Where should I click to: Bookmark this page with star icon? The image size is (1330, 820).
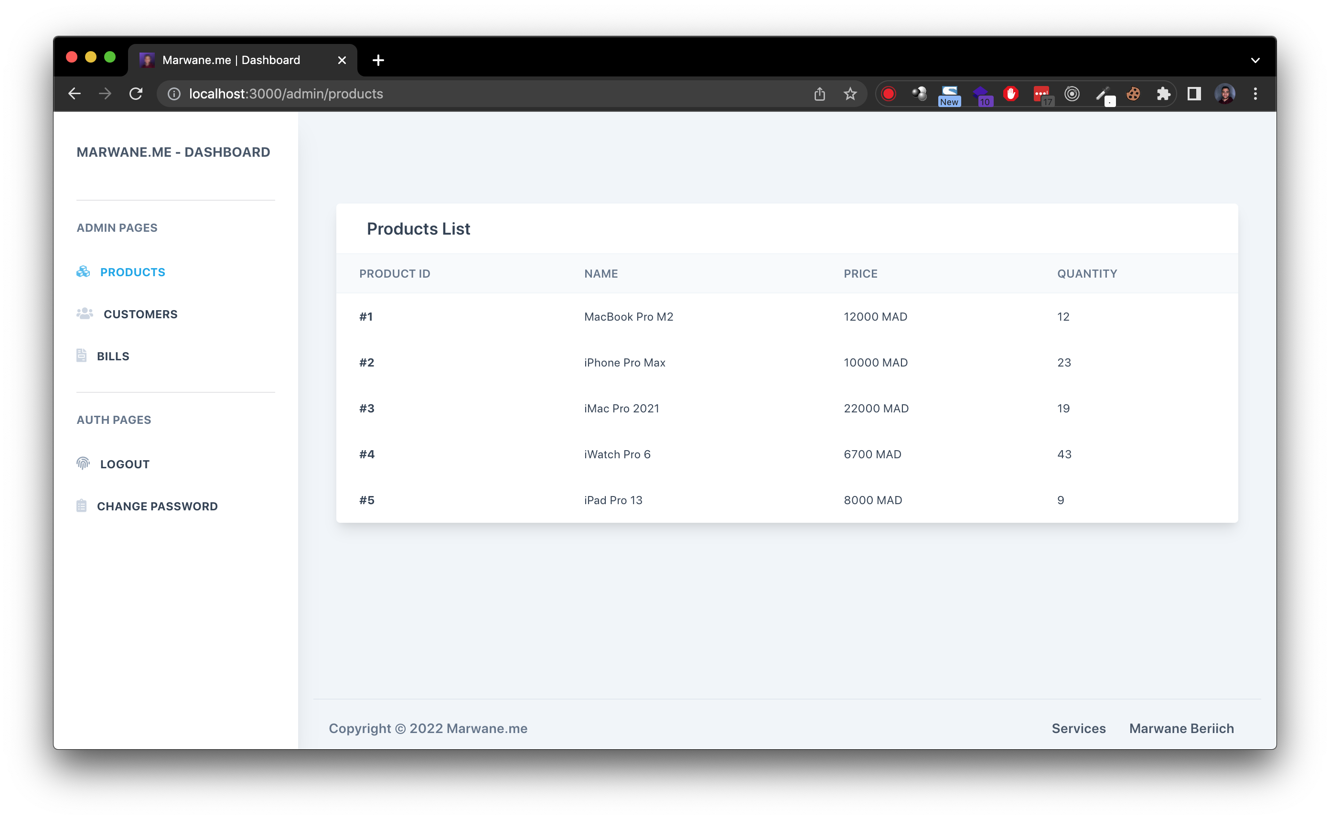(849, 94)
